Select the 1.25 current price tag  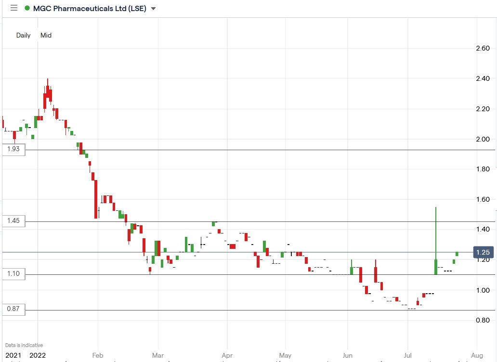483,252
